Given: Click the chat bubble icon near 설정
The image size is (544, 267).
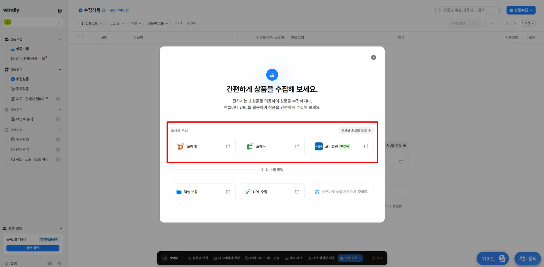Looking at the screenshot, I should click(50, 264).
